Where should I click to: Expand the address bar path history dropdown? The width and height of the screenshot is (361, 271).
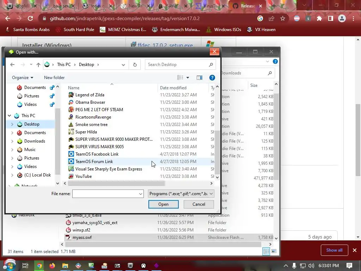coord(123,65)
